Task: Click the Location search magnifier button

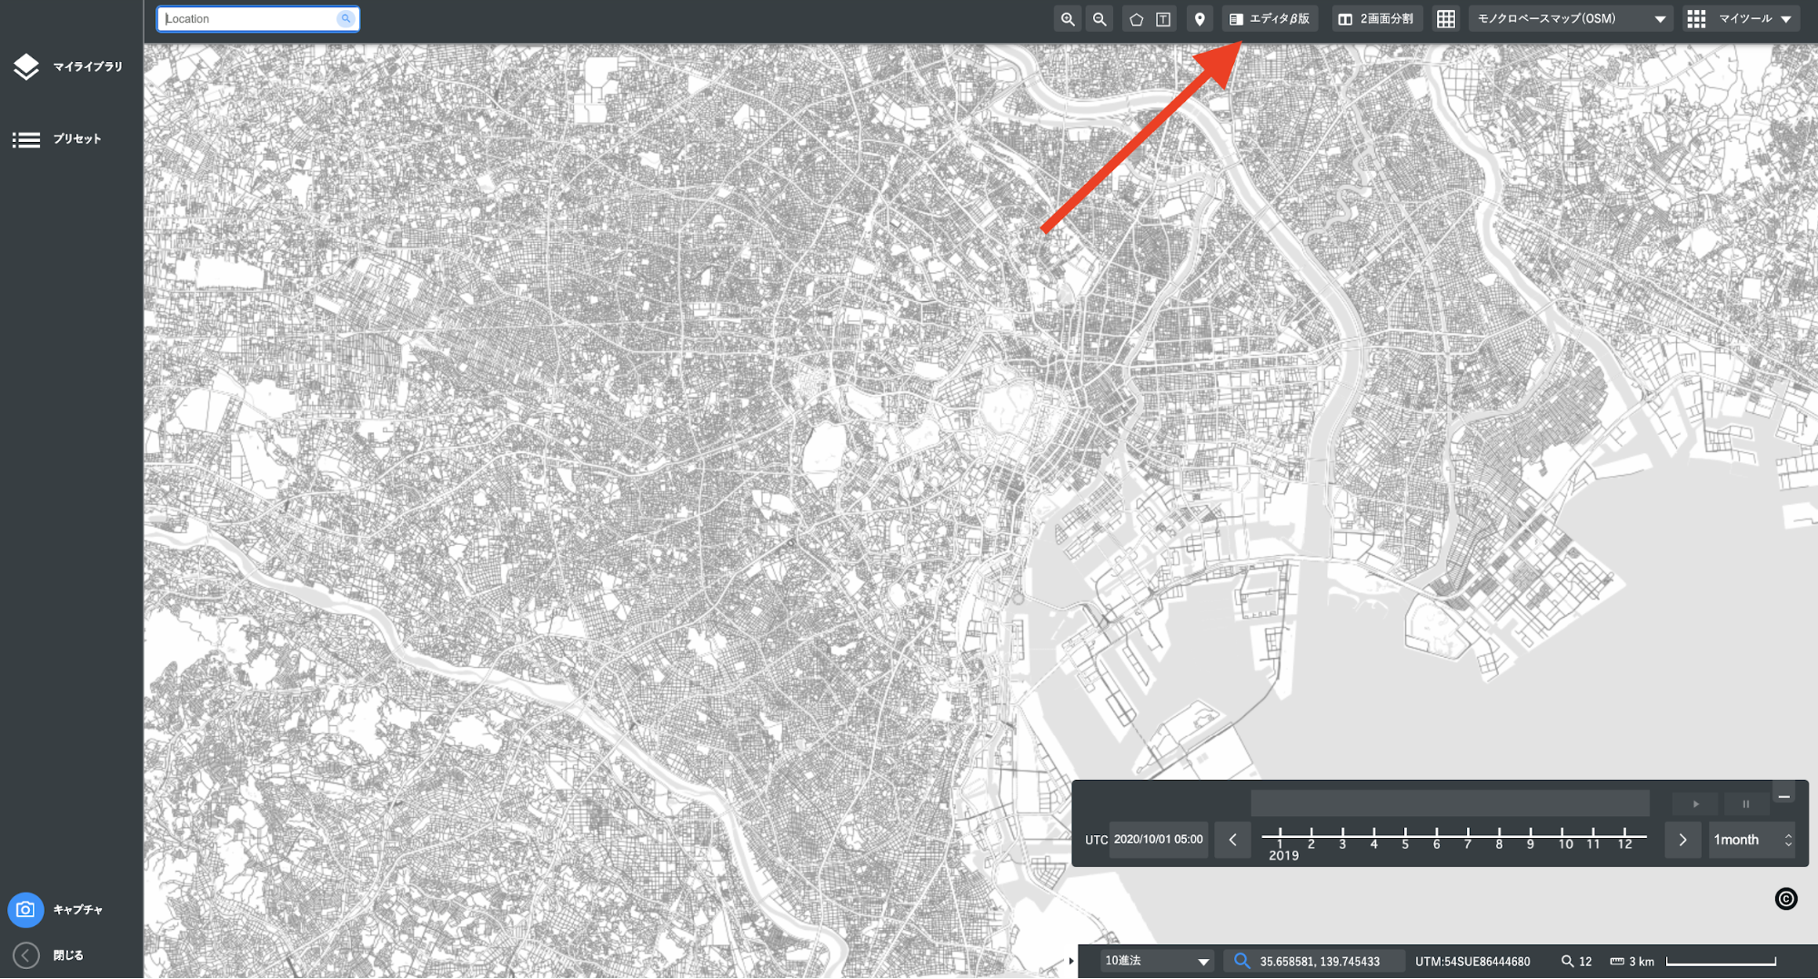Action: (x=346, y=19)
